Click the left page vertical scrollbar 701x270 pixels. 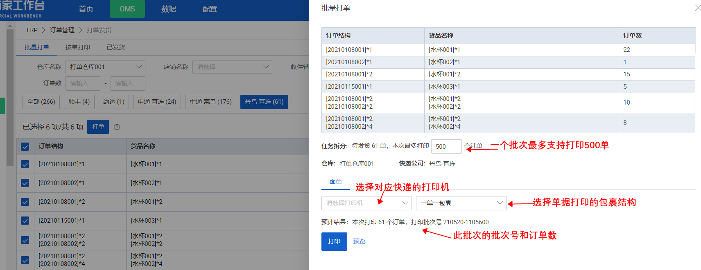pos(10,98)
